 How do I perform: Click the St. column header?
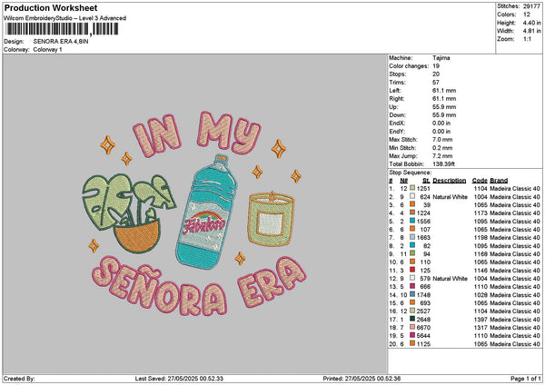pos(426,181)
